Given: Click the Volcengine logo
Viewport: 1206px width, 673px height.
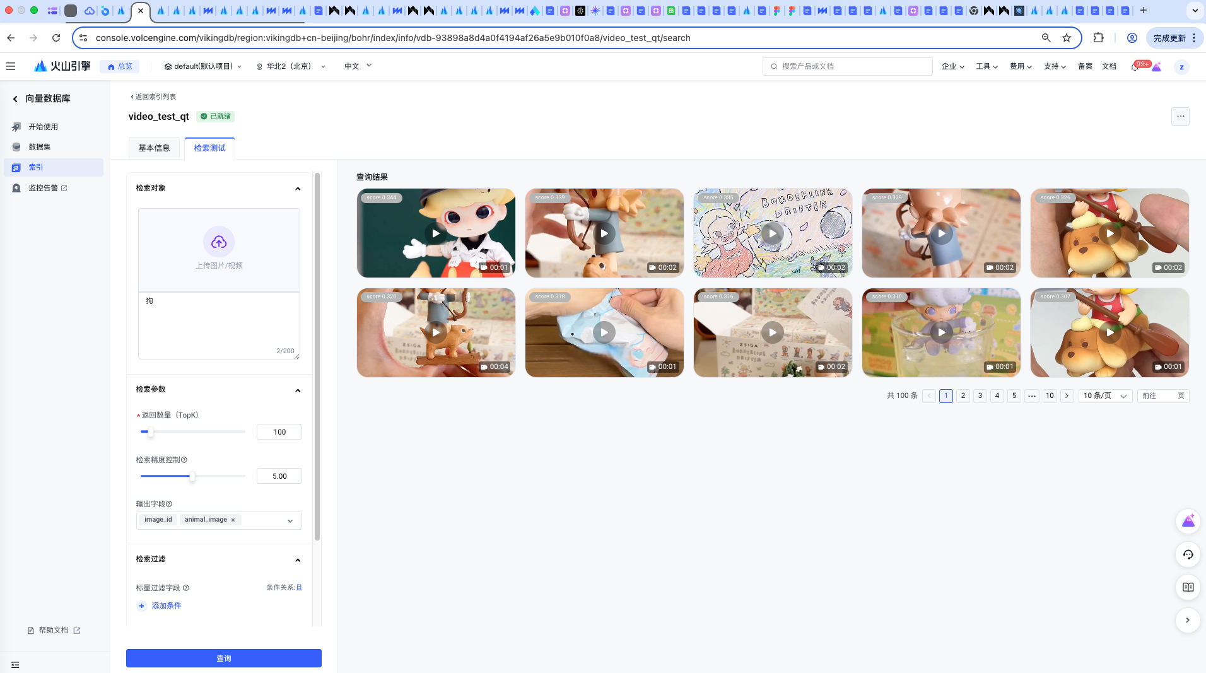Looking at the screenshot, I should (62, 66).
